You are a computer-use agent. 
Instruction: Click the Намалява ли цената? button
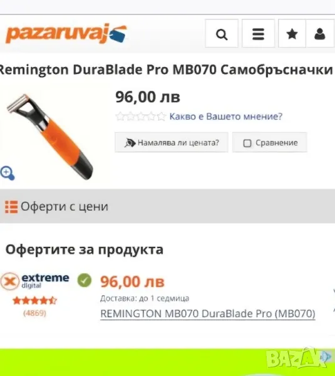click(172, 142)
